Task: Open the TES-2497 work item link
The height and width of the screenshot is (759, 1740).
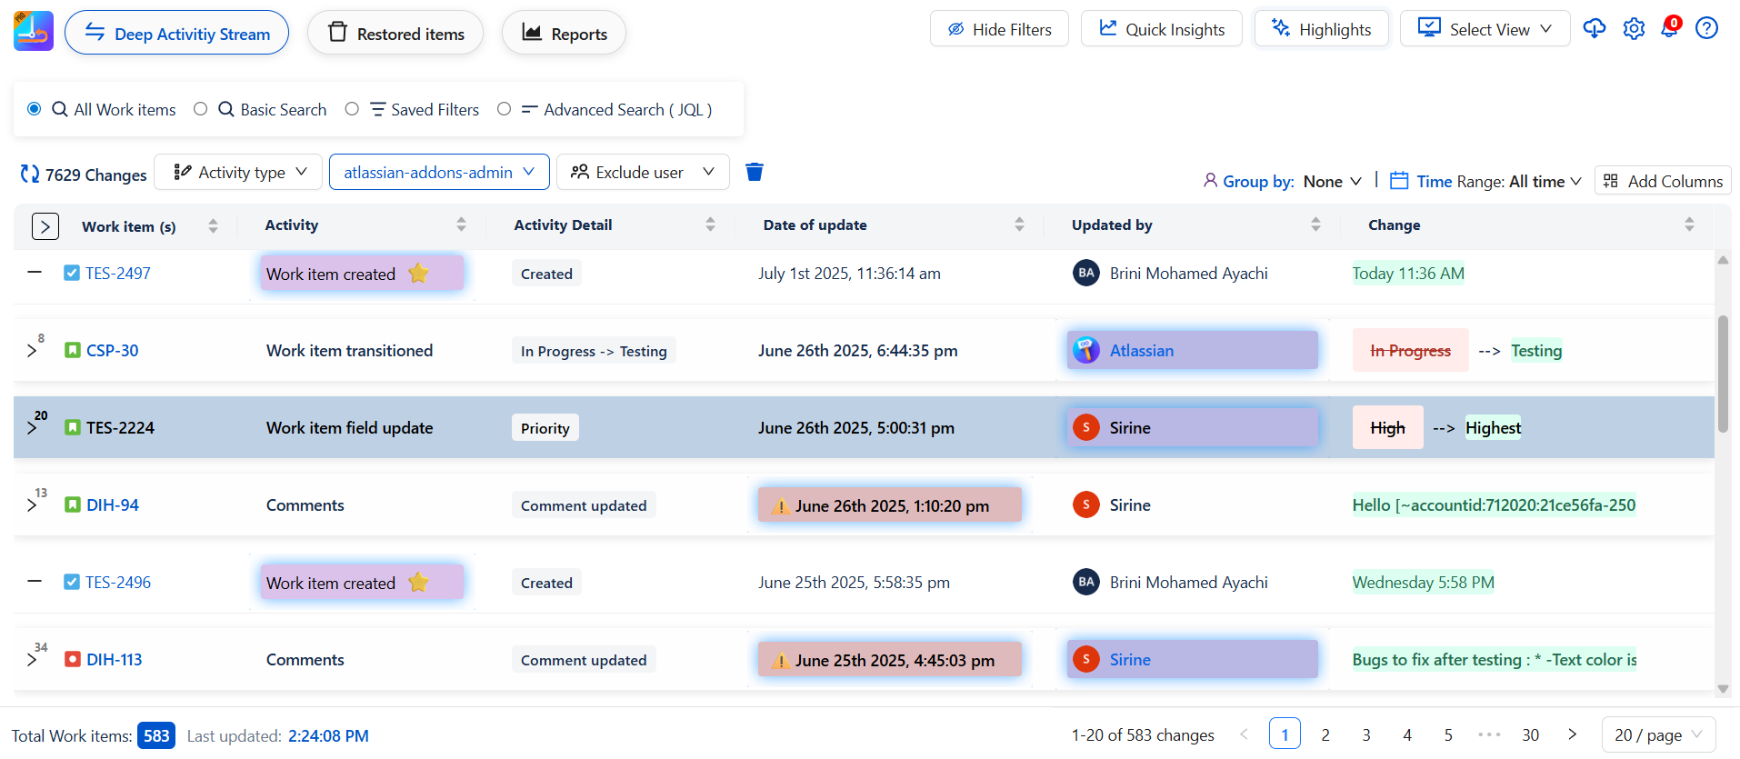Action: tap(118, 274)
